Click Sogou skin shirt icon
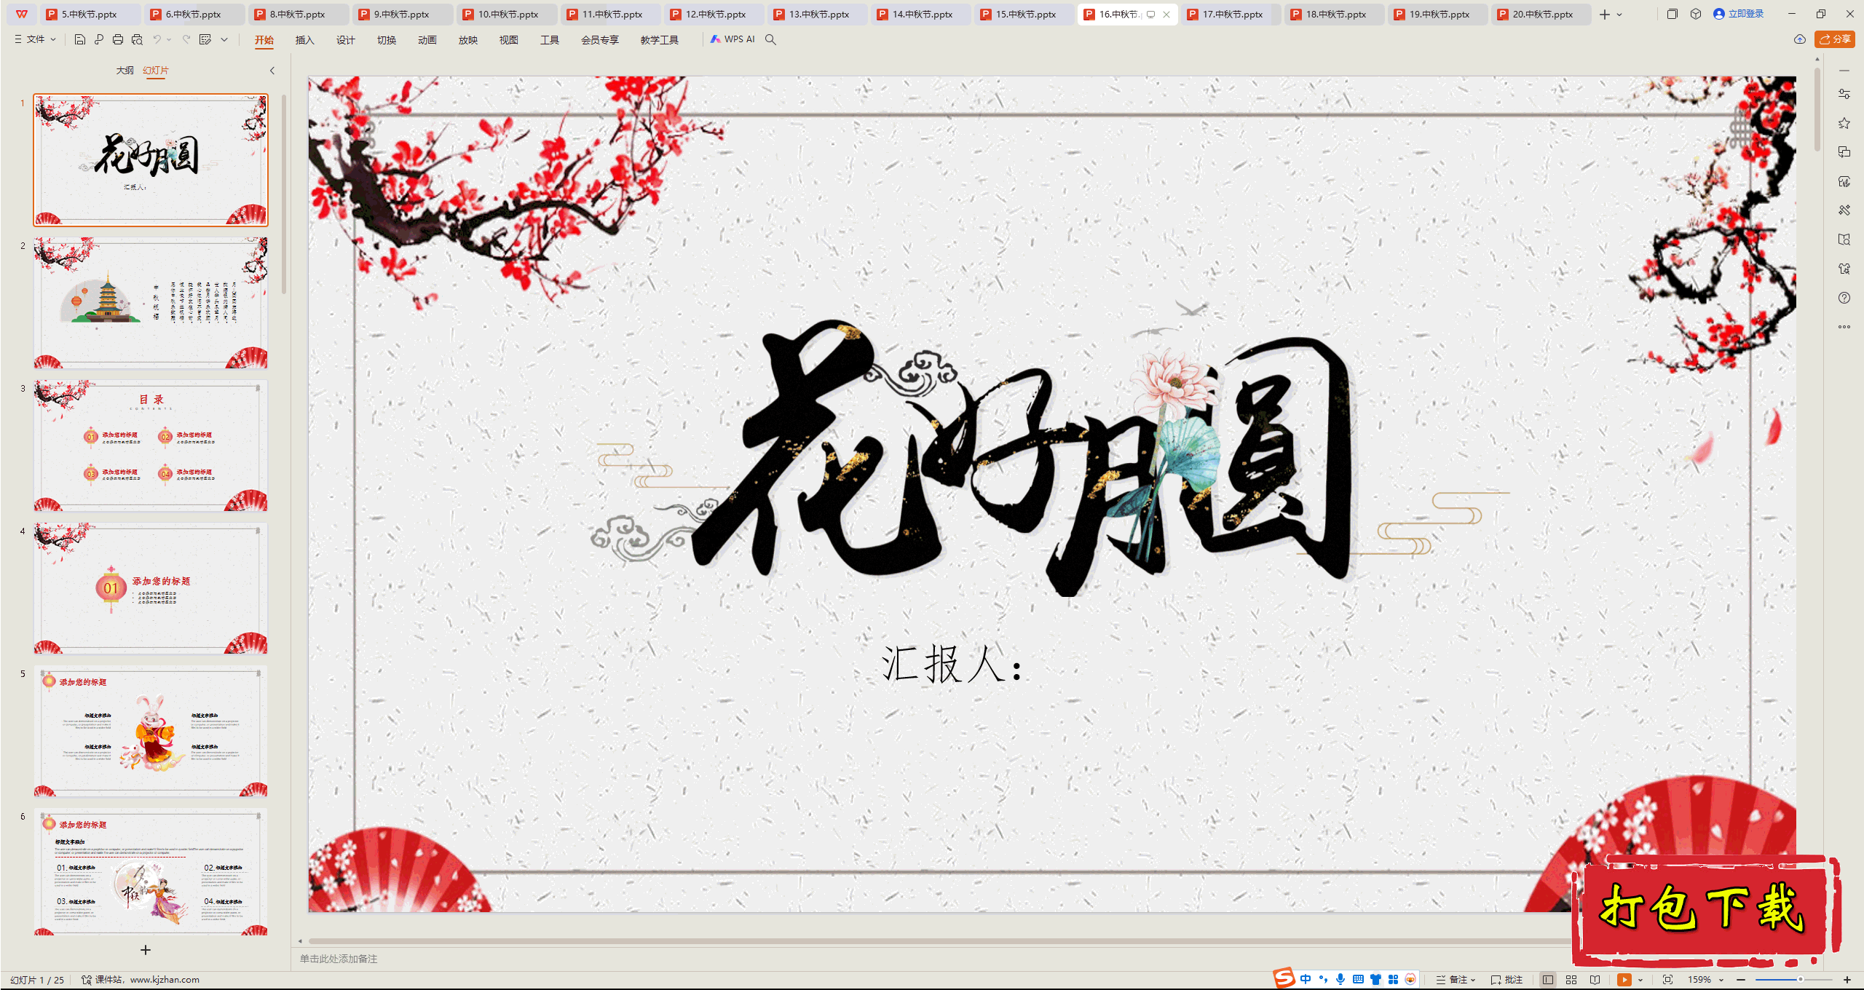Screen dimensions: 1864x990 1375,979
